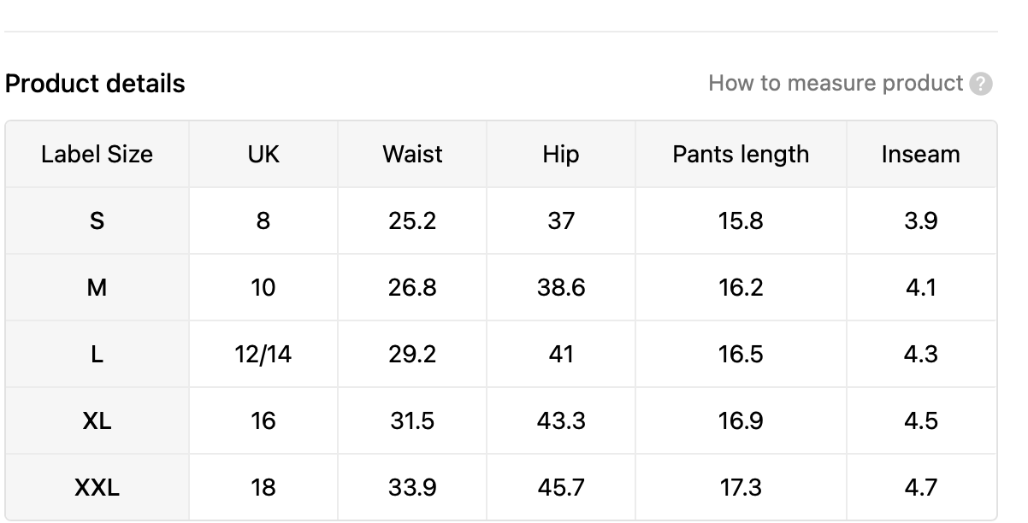Click the 3.9 inseam value cell
Viewport: 1028px width, 523px height.
point(921,220)
